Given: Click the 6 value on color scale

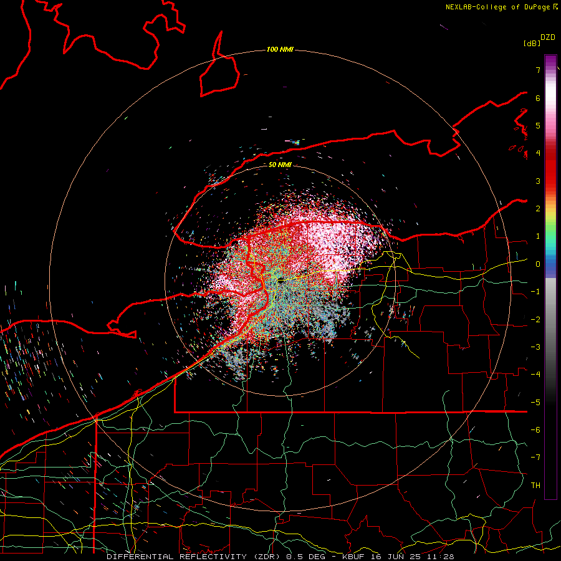Looking at the screenshot, I should pyautogui.click(x=538, y=98).
